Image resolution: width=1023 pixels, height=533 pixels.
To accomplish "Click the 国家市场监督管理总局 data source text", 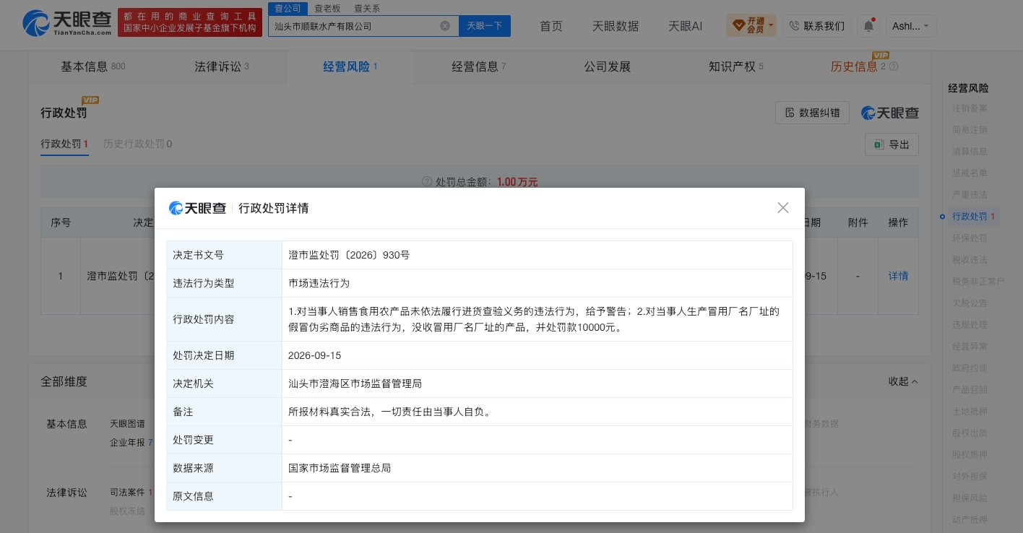I will [340, 468].
